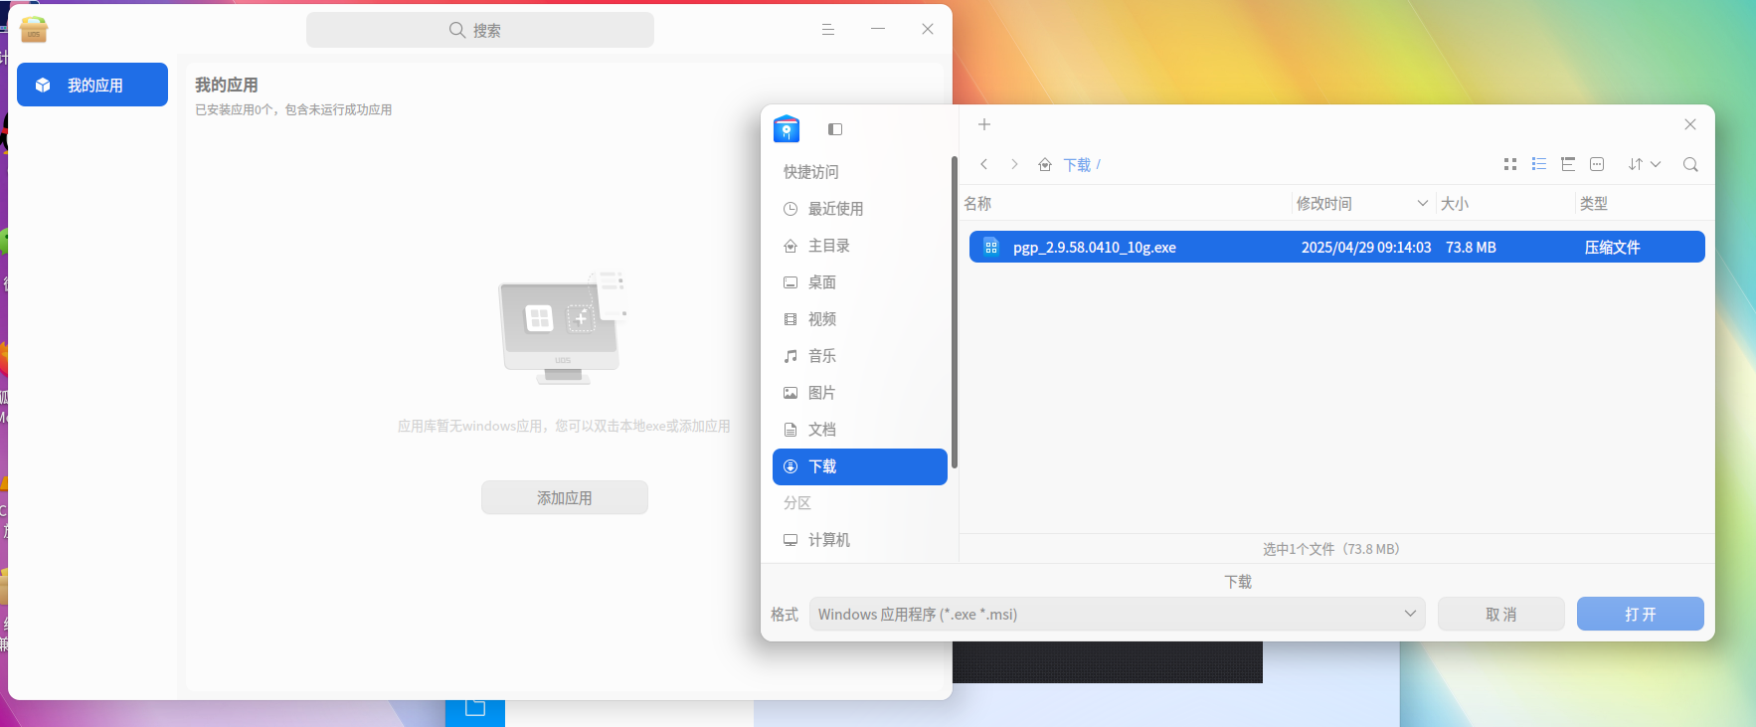Expand the 修改时间 column sort arrow
Screen dimensions: 1756x727
[1423, 204]
